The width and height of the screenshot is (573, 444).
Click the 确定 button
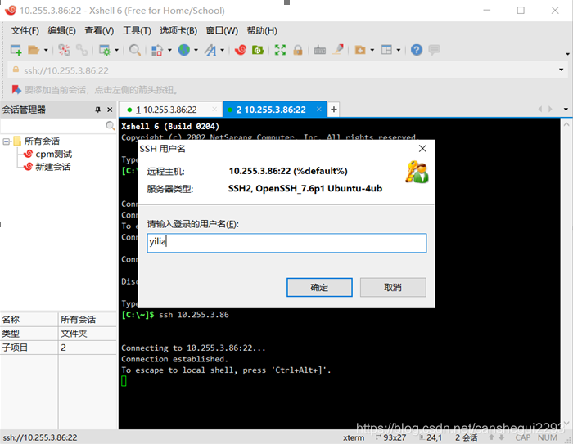click(319, 287)
